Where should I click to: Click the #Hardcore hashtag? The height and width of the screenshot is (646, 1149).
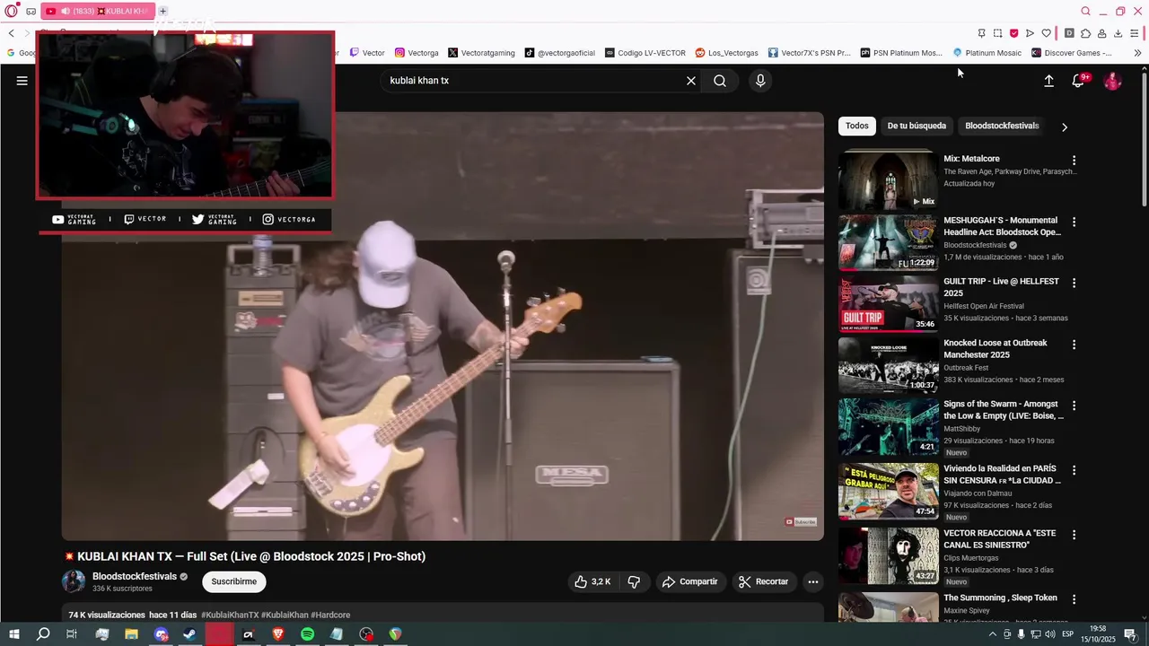coord(330,615)
